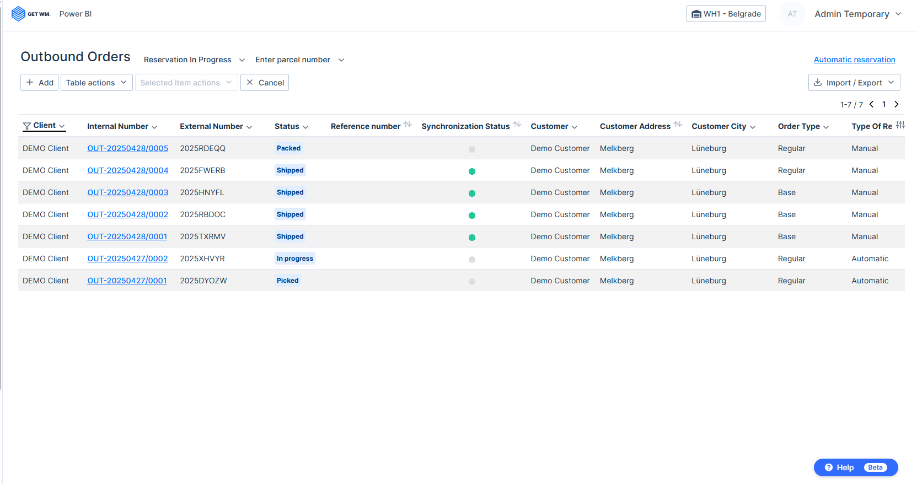917x484 pixels.
Task: Open the Order Type column menu
Action: pos(826,127)
